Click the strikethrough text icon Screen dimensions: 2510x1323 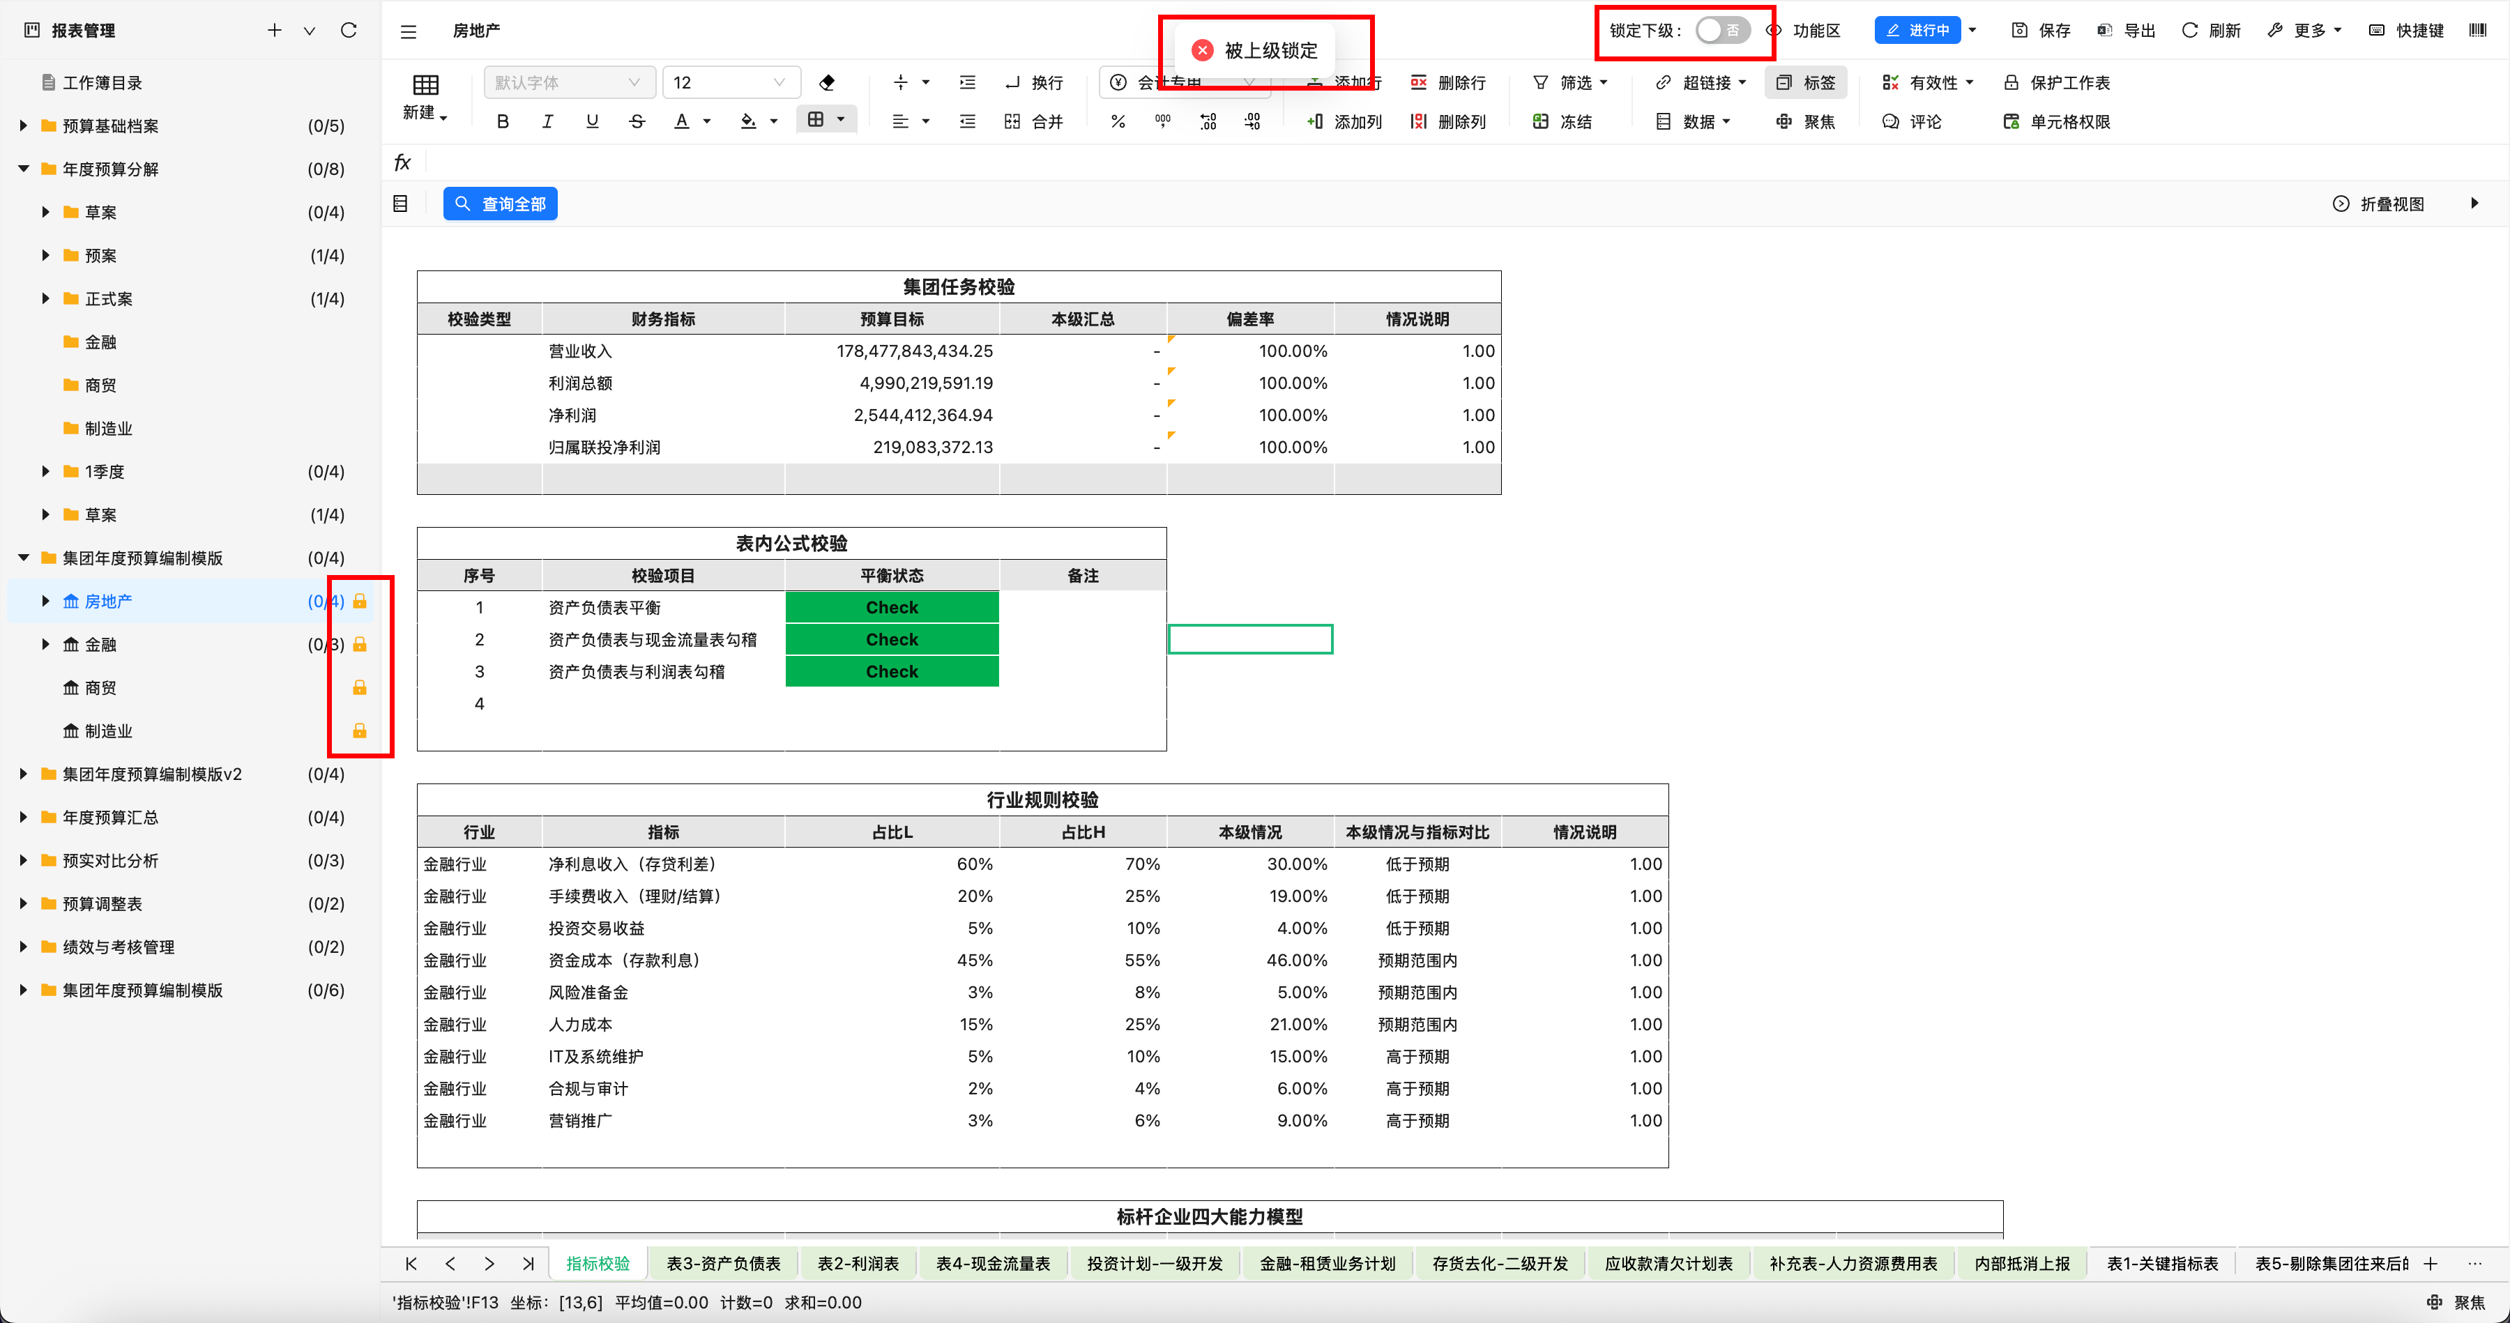coord(637,122)
